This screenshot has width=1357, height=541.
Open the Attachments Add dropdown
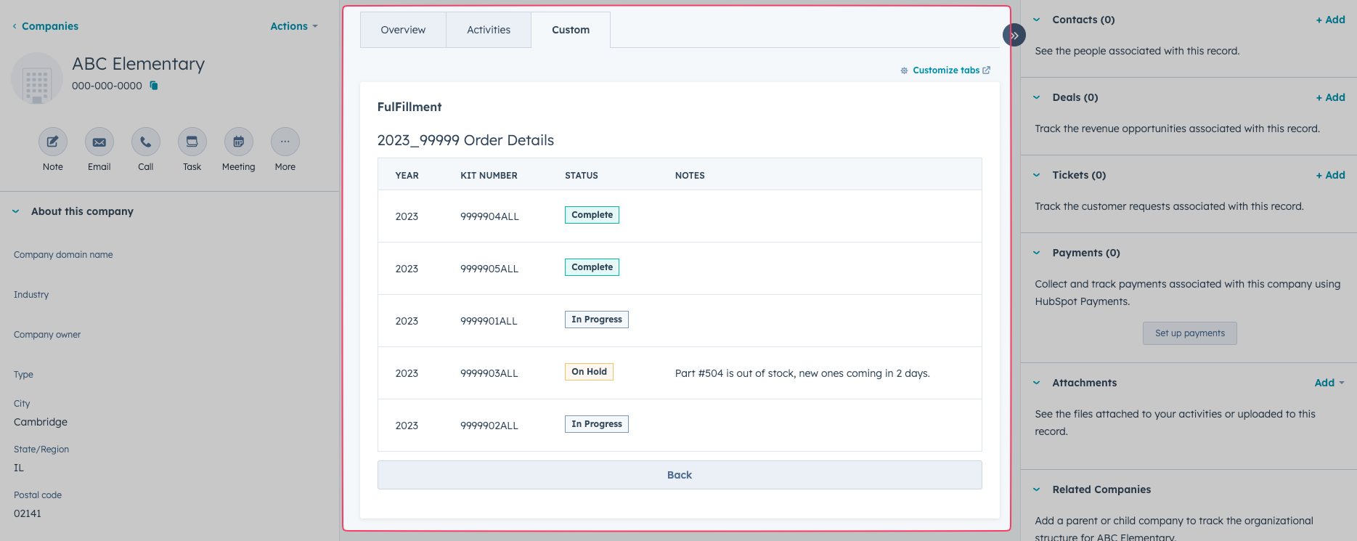point(1329,383)
